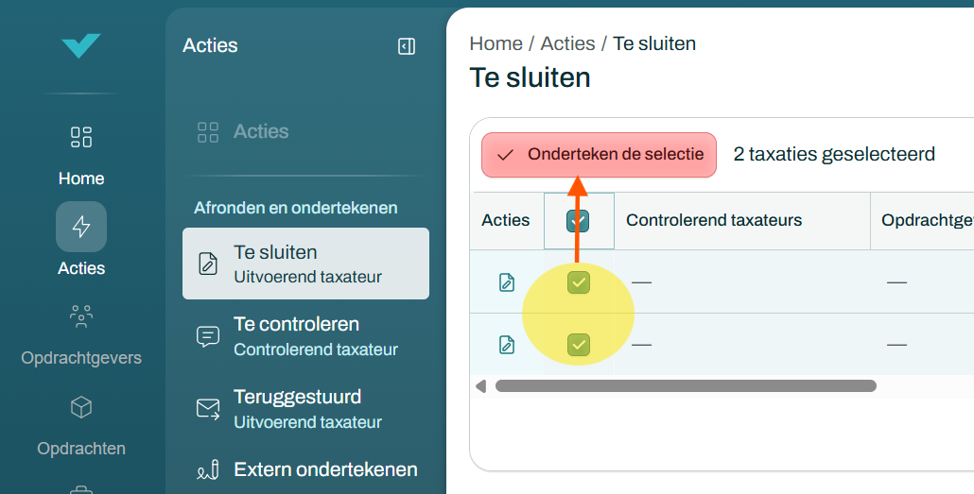Open Teruggestuurd menu item

305,408
